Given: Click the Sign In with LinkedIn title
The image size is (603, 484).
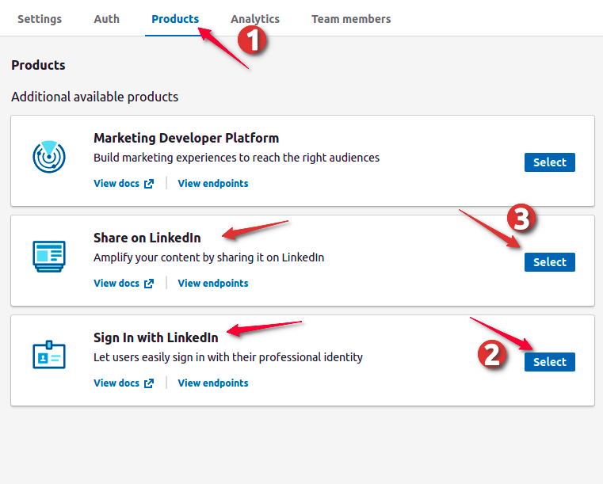Looking at the screenshot, I should (x=156, y=337).
